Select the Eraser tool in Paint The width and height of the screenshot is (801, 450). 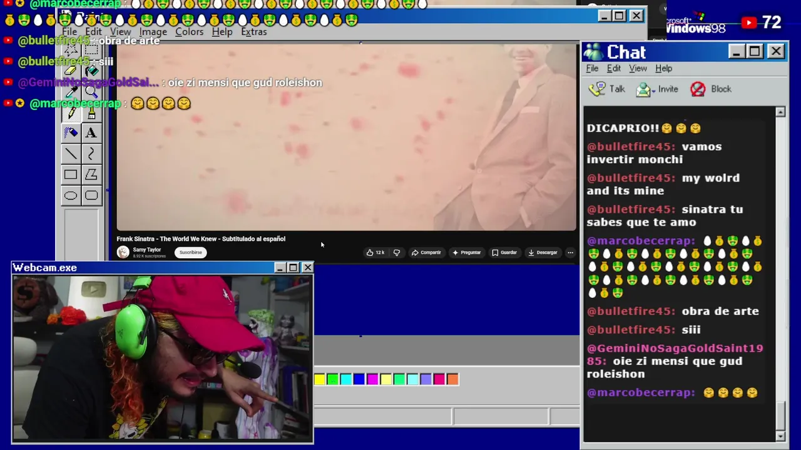(x=71, y=71)
